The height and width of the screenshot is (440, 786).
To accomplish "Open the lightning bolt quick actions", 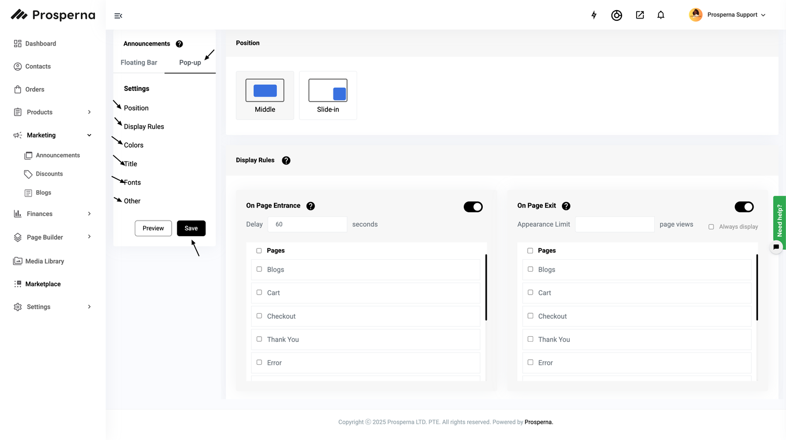I will (594, 15).
